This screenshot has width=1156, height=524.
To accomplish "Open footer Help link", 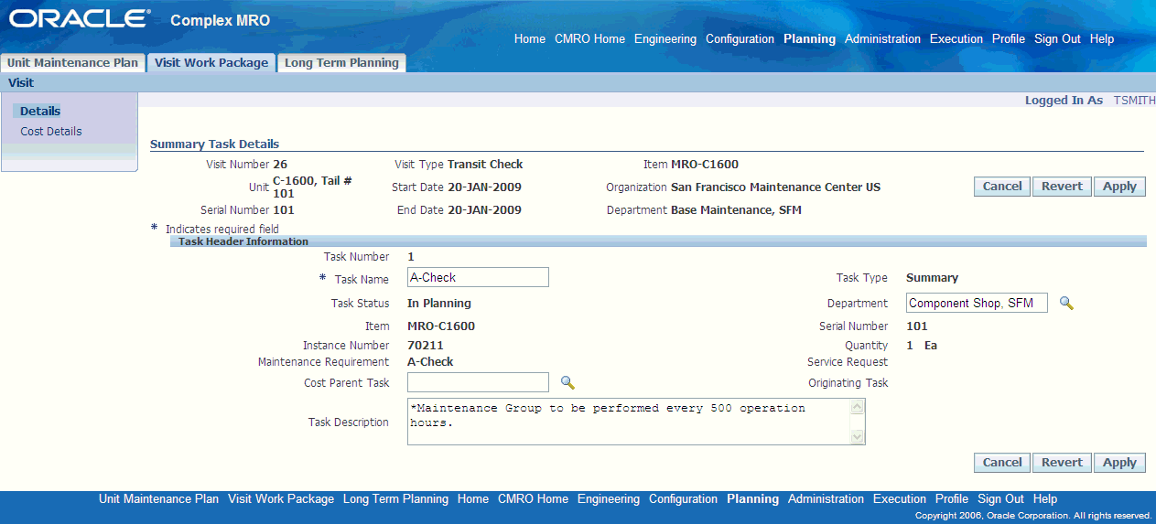I will [x=1045, y=499].
